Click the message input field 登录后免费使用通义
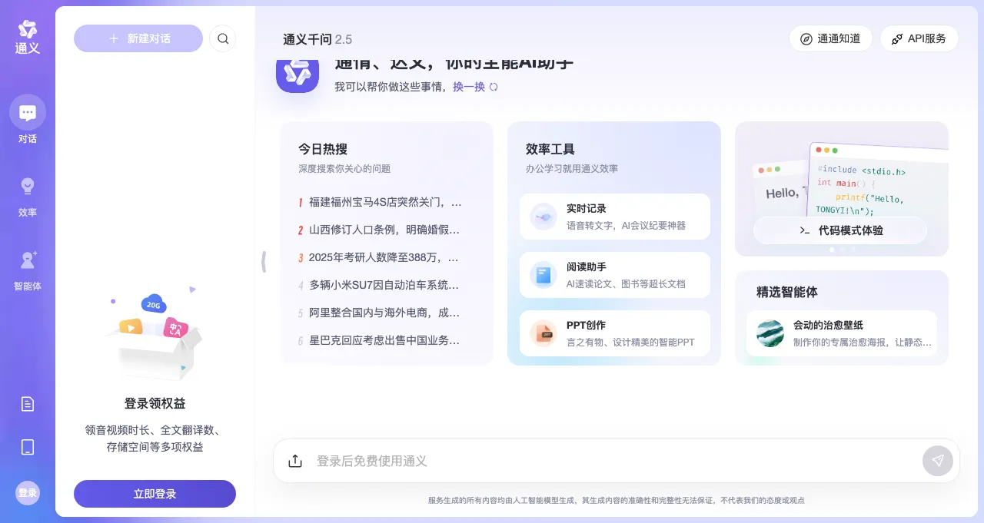 pos(615,461)
